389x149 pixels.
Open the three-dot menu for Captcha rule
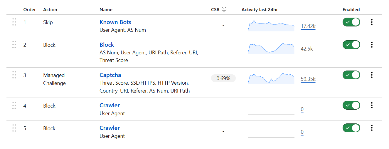pos(372,75)
